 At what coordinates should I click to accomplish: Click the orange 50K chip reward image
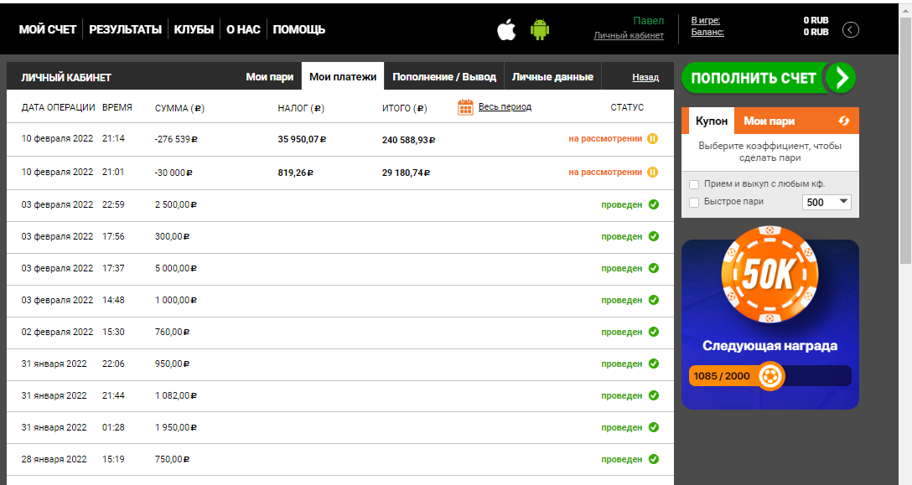tap(769, 275)
